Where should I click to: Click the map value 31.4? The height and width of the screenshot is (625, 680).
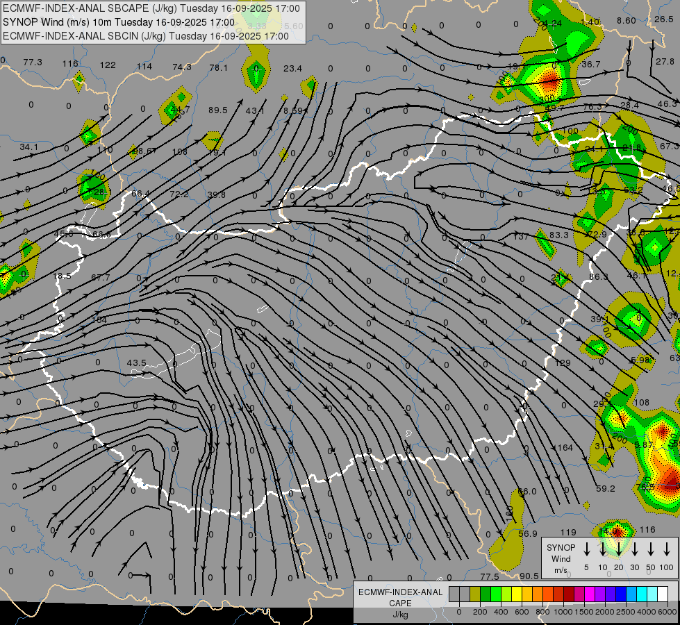(x=604, y=447)
